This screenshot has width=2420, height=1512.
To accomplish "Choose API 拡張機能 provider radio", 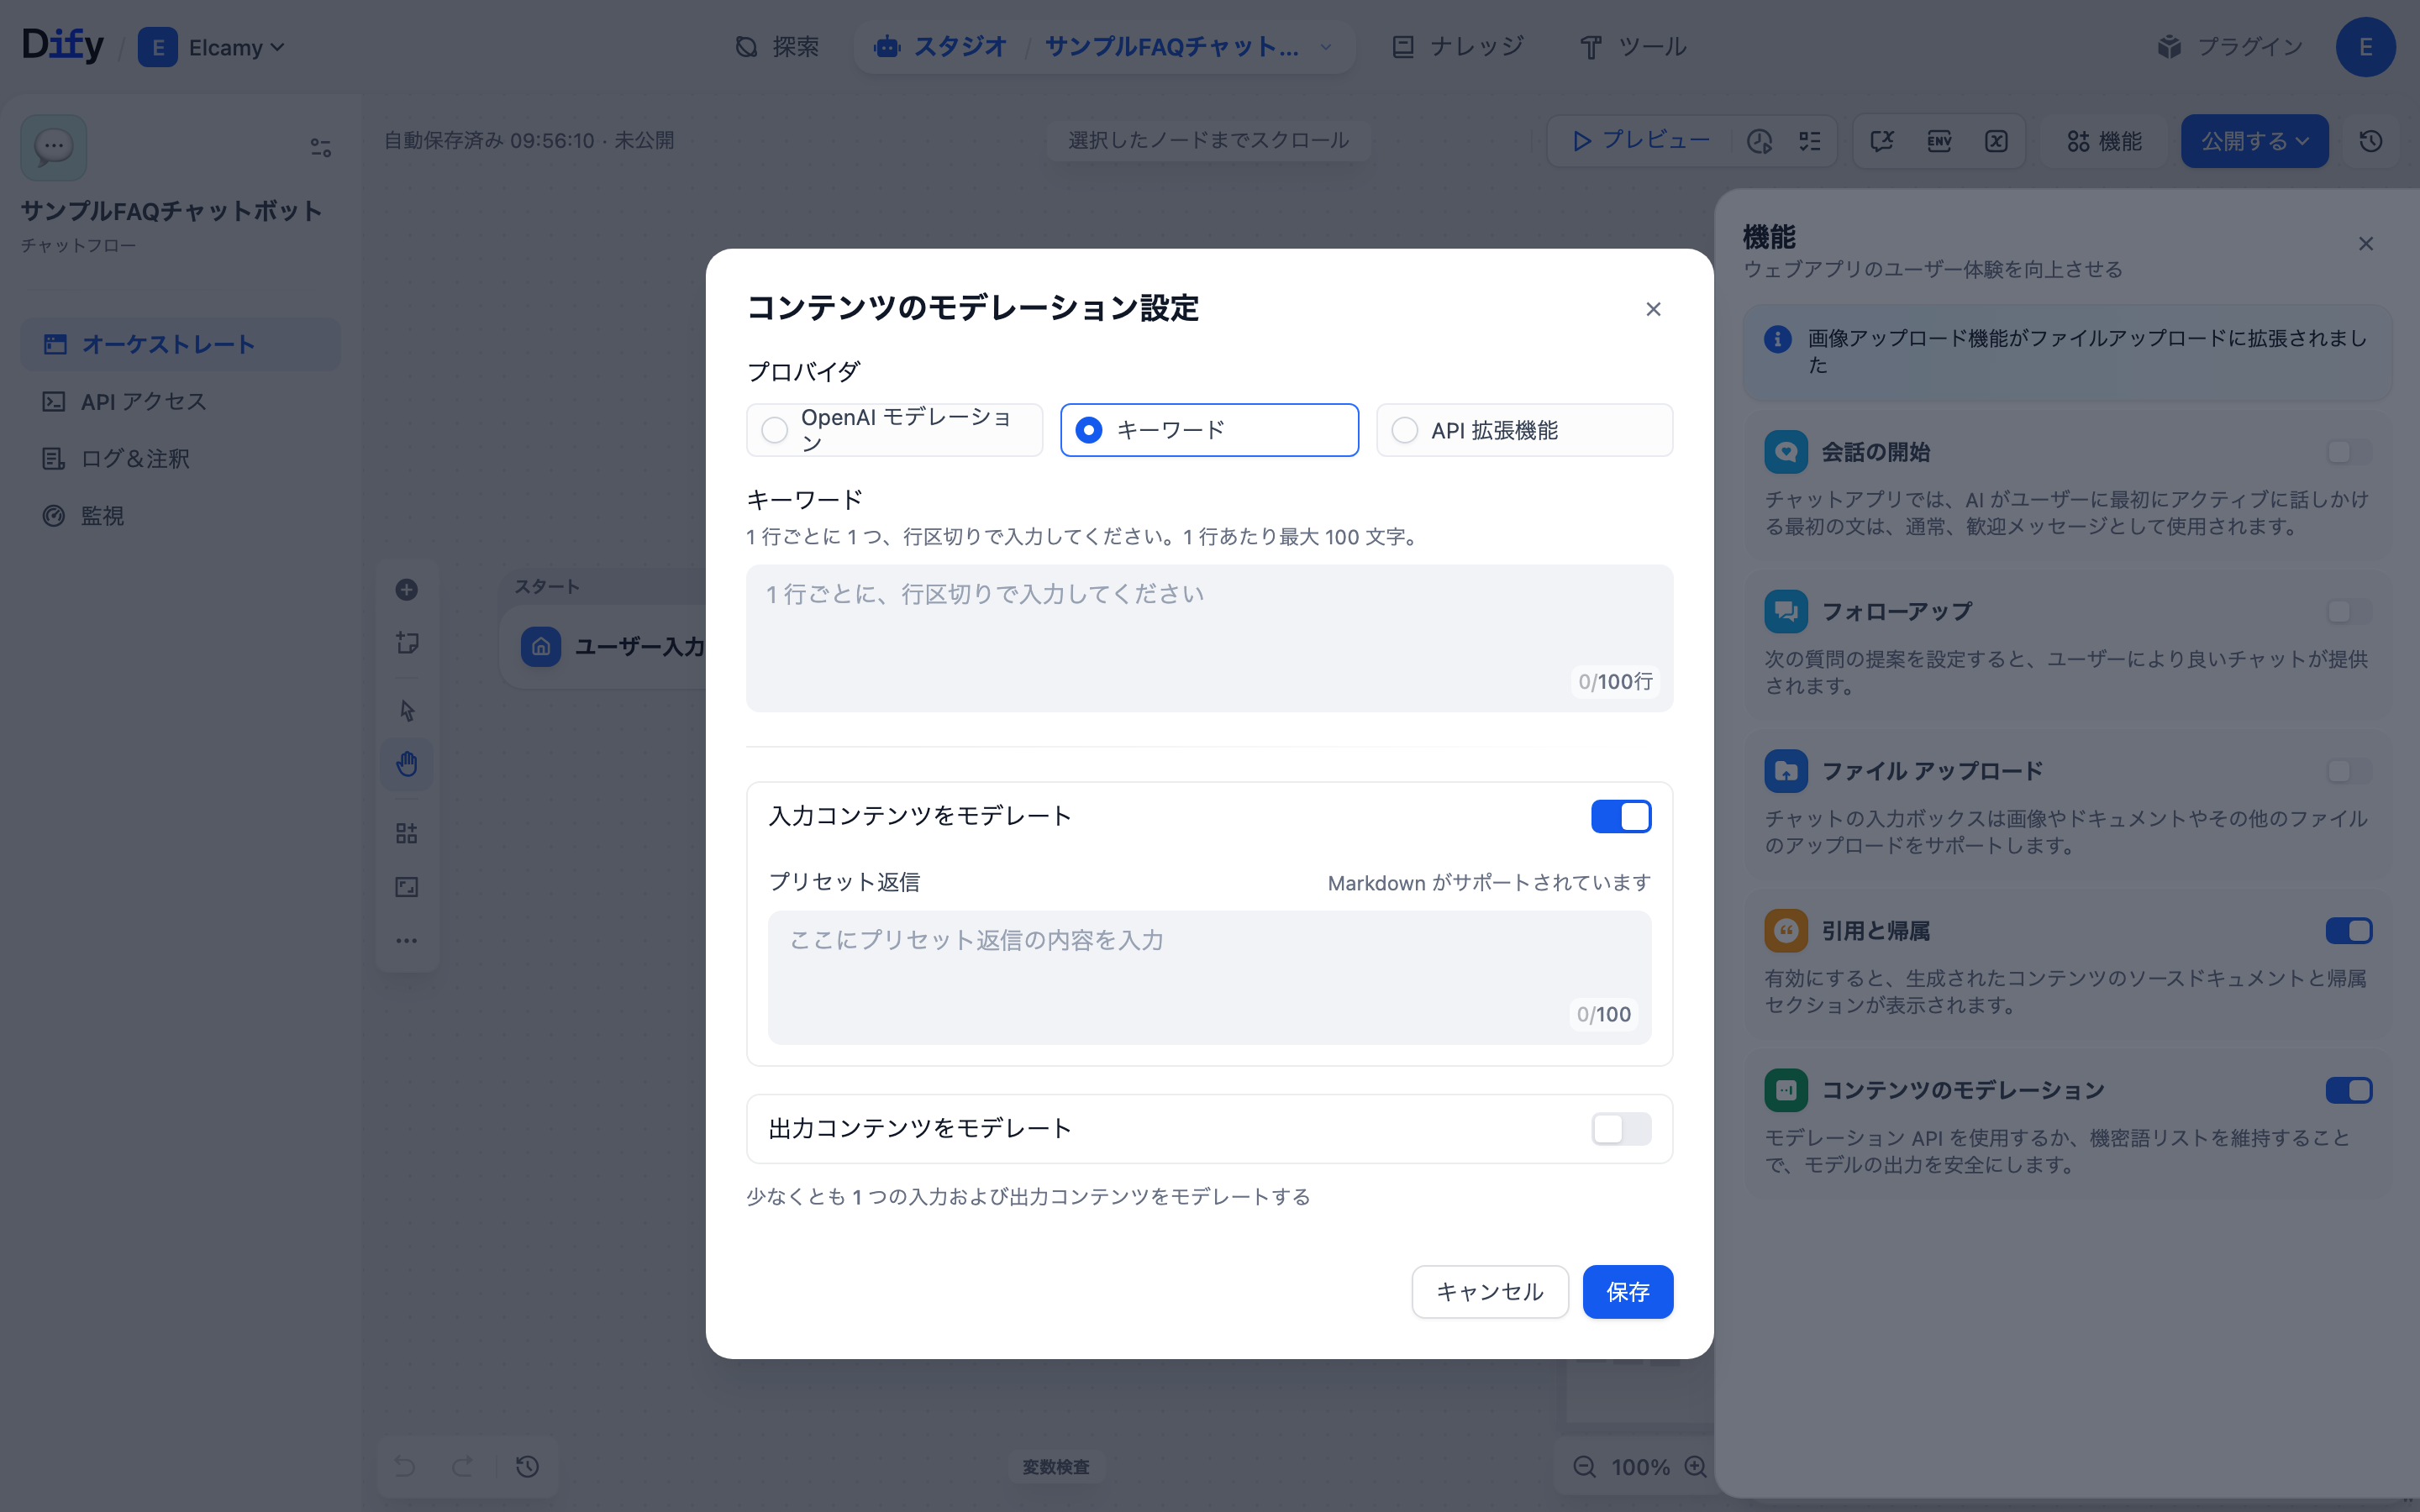I will [1405, 430].
